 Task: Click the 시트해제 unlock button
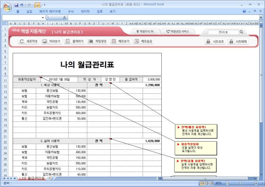tap(238, 42)
